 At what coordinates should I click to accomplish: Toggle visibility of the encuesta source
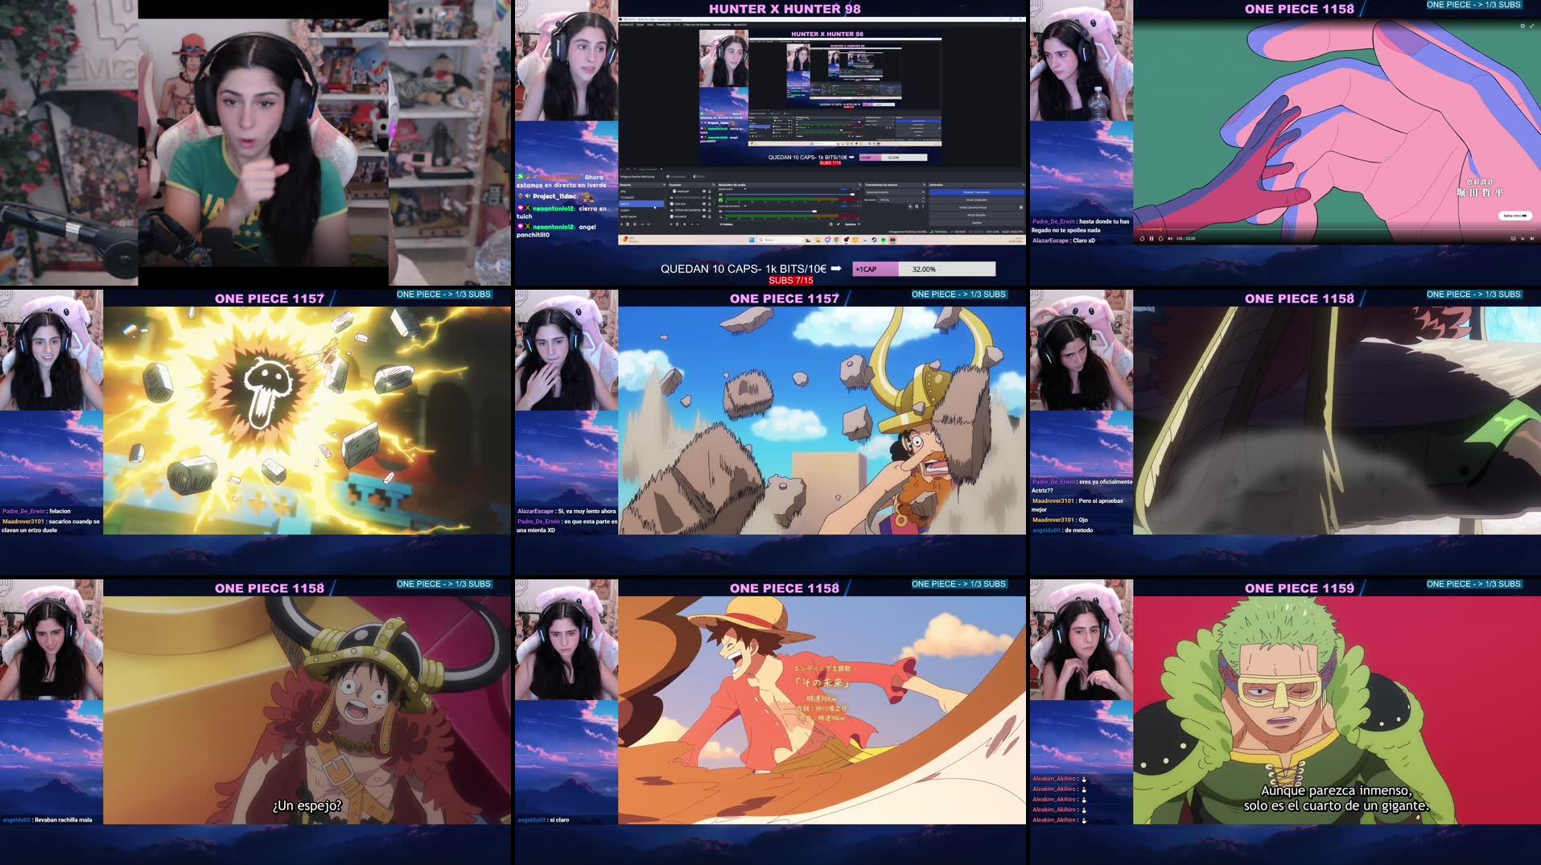[x=704, y=216]
